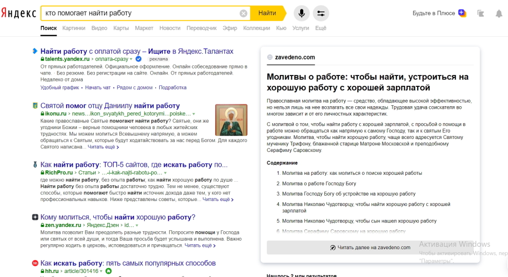
Task: Open the "Кому молиться, чтобы найти хорошую работу?" result
Action: tap(118, 217)
